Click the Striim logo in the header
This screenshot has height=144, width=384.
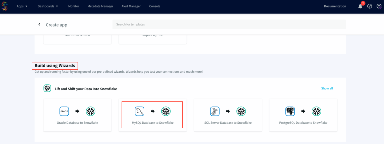(4, 6)
